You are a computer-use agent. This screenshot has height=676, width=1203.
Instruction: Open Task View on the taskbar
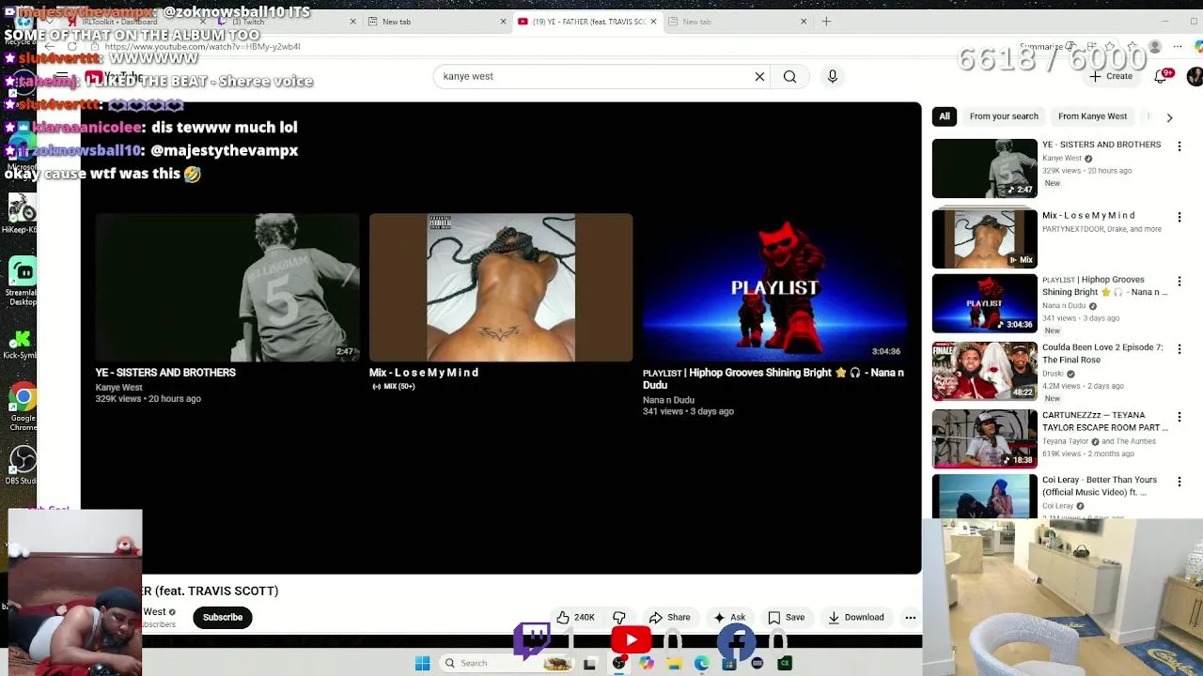(x=590, y=664)
